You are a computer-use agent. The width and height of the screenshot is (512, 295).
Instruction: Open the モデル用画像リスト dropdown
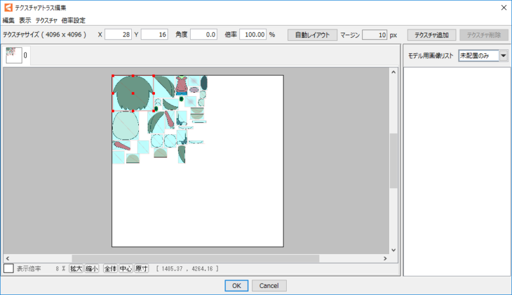(483, 56)
